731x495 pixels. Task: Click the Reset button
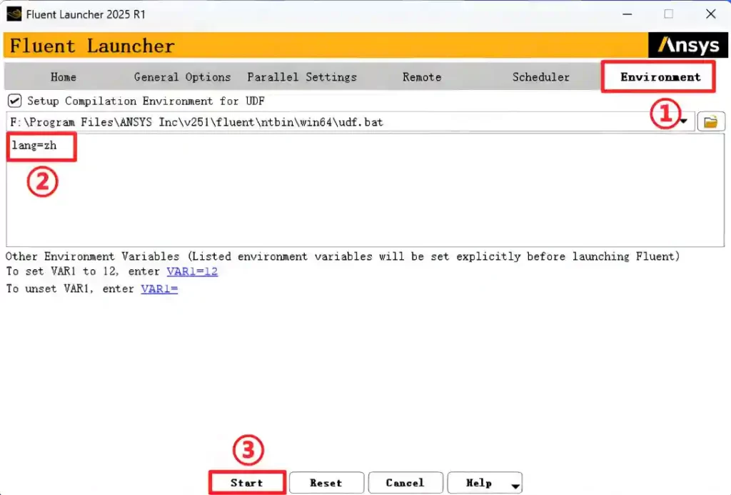[326, 483]
